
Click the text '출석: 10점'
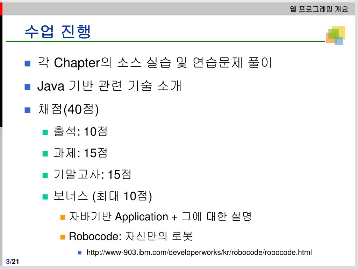(x=80, y=132)
